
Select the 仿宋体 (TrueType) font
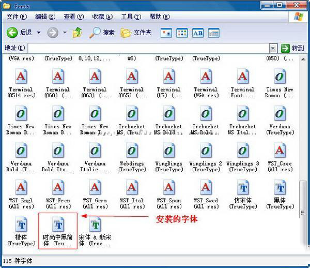[243, 195]
